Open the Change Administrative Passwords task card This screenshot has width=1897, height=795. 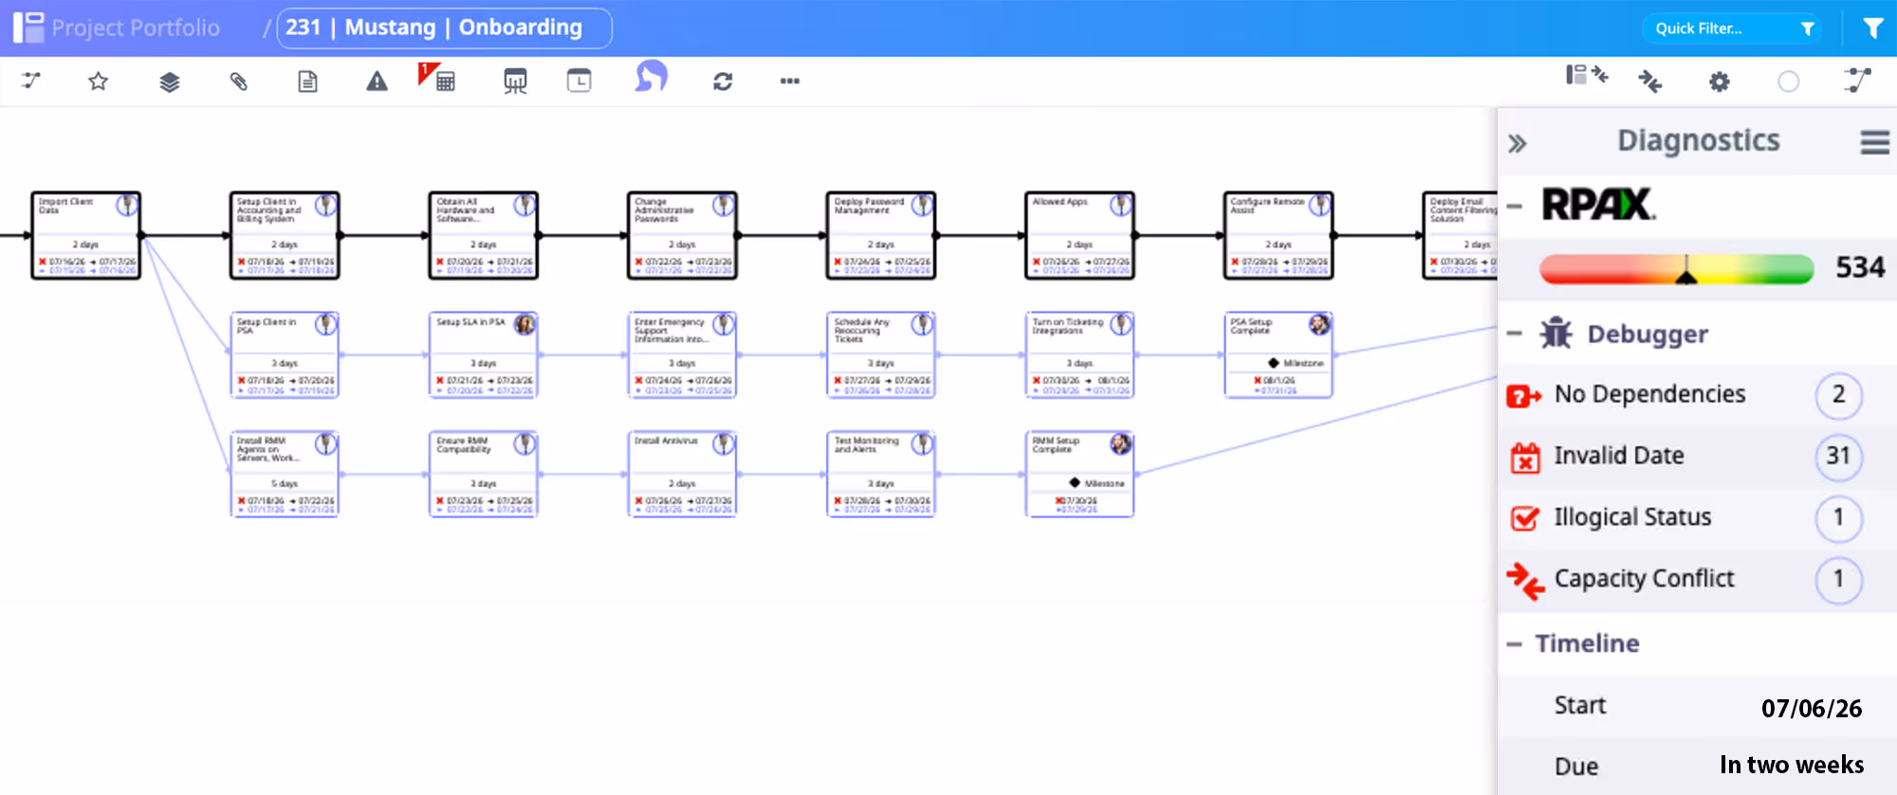click(682, 235)
